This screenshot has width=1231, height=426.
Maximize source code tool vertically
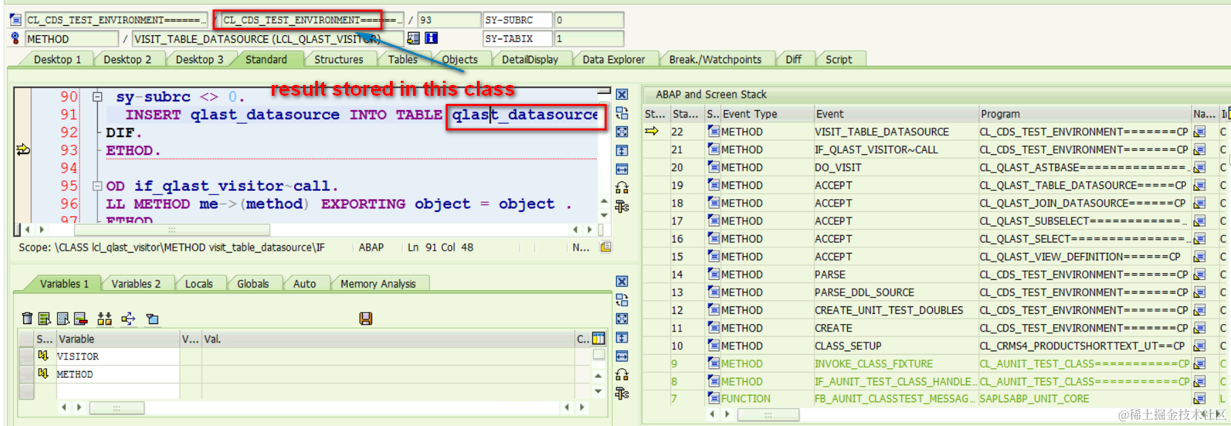622,150
